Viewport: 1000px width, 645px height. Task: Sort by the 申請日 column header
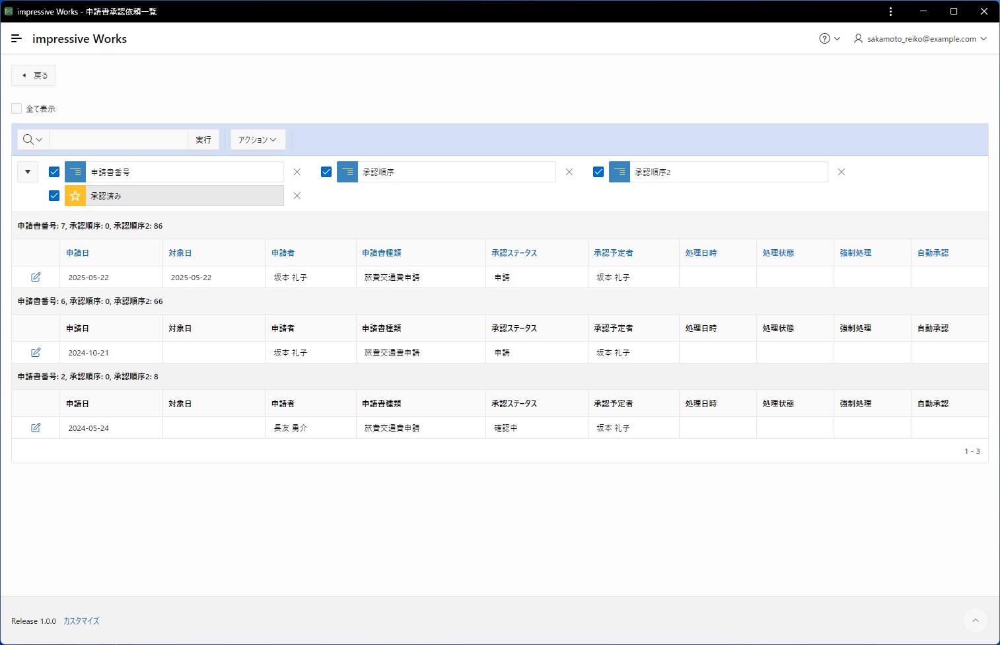pos(77,253)
